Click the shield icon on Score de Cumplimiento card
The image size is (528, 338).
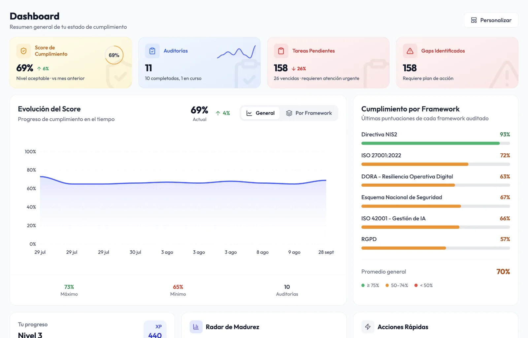[23, 51]
